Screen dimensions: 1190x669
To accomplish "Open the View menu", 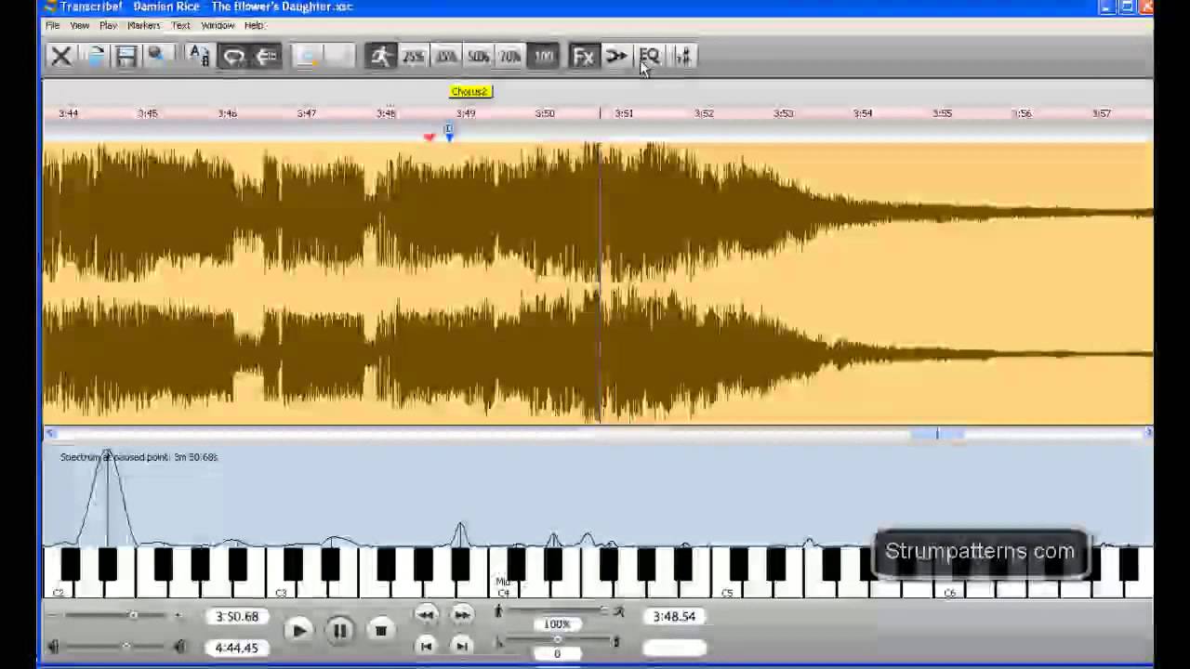I will tap(80, 25).
